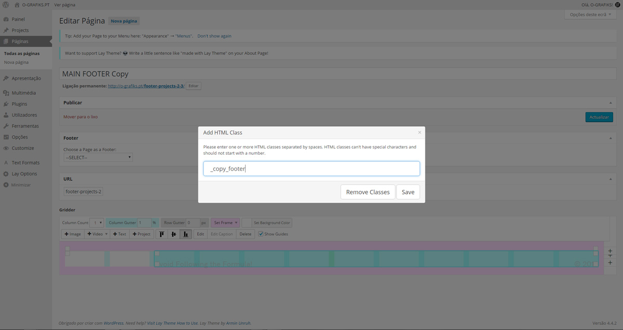Click the Minimizar collapse menu icon
623x330 pixels.
tap(6, 185)
